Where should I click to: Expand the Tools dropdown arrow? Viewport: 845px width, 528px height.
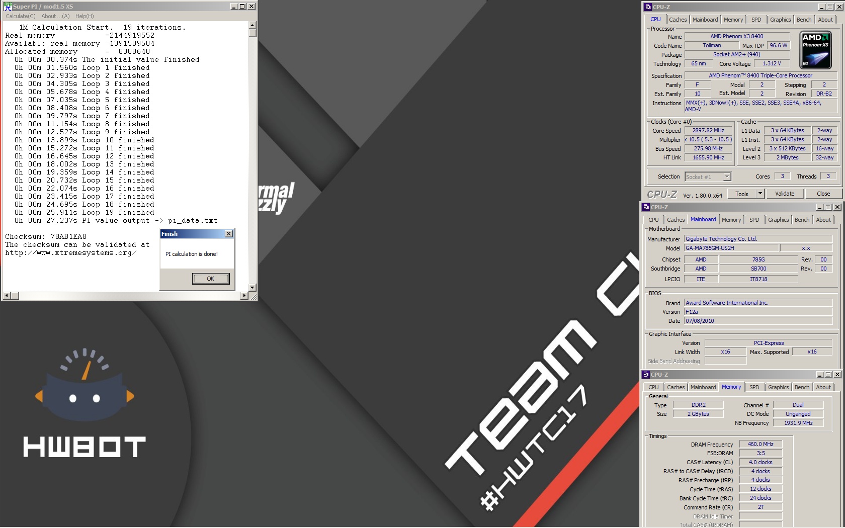click(760, 194)
